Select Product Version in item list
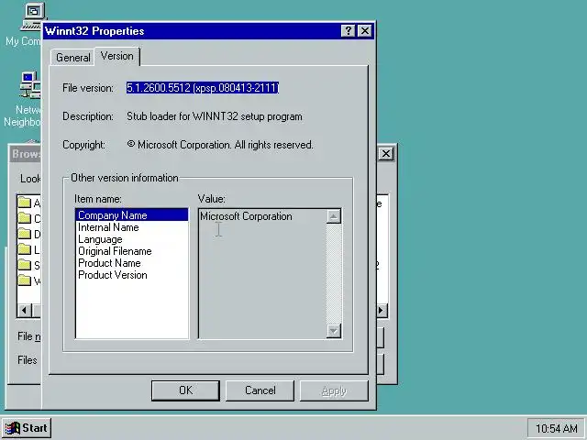The height and width of the screenshot is (440, 587). click(x=132, y=275)
